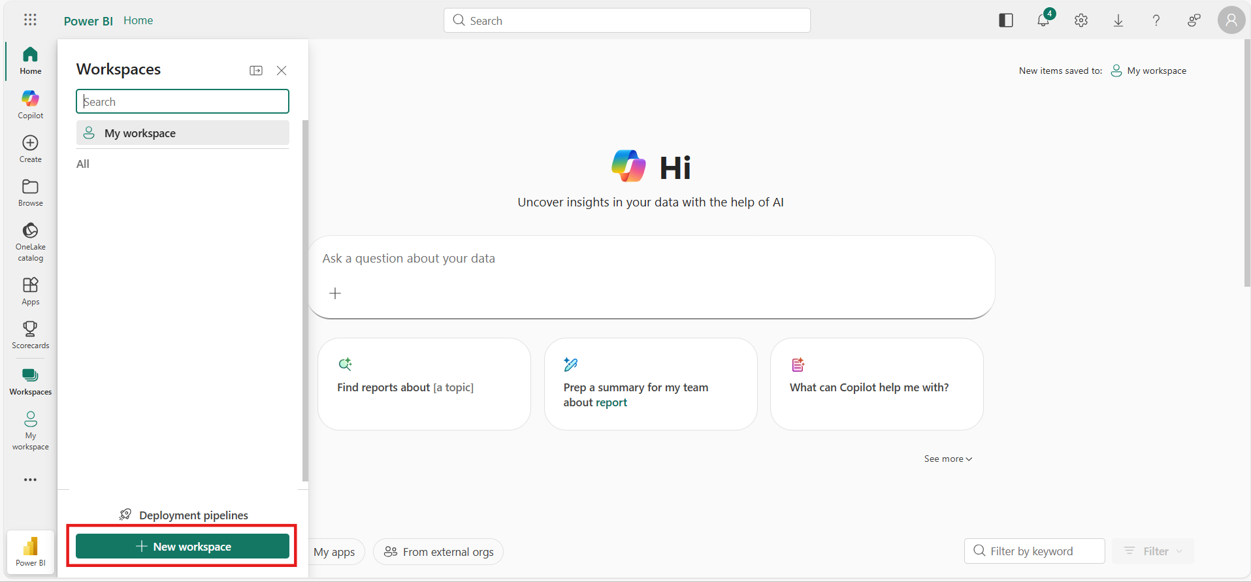The height and width of the screenshot is (582, 1251).
Task: Click the All section label
Action: tap(83, 164)
